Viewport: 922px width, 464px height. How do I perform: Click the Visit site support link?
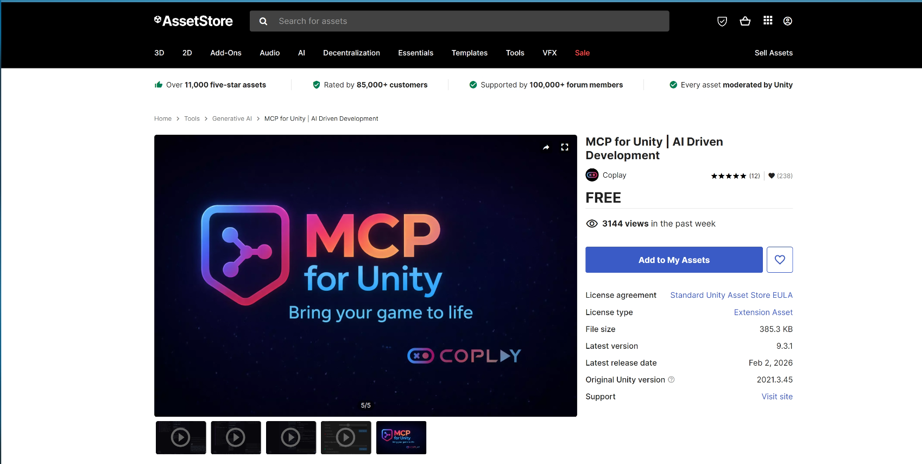pyautogui.click(x=777, y=397)
